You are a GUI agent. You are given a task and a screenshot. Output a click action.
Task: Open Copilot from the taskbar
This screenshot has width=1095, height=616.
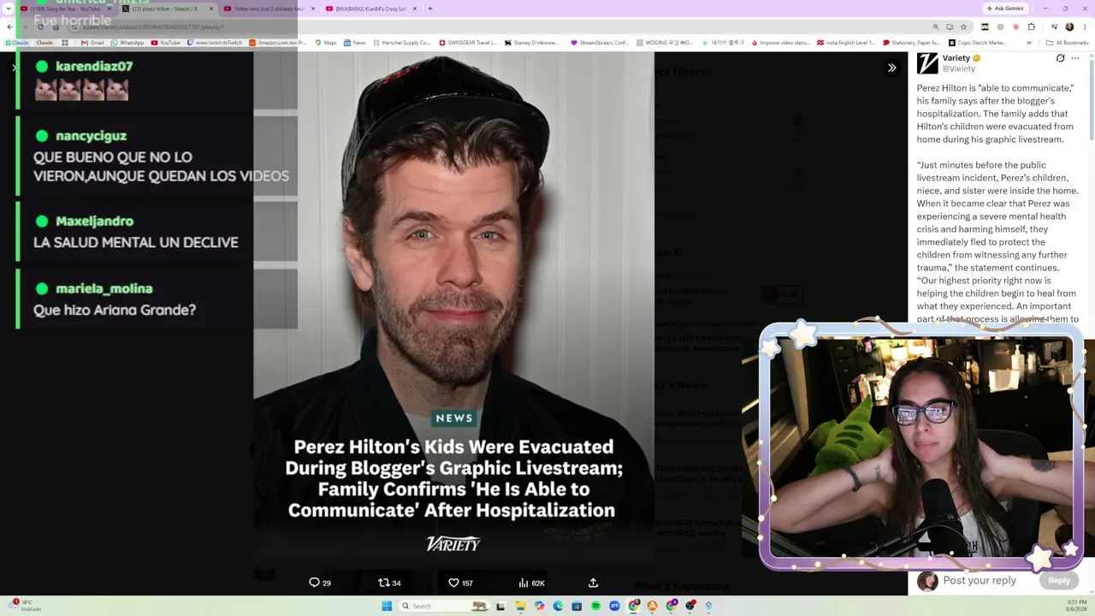pos(539,606)
